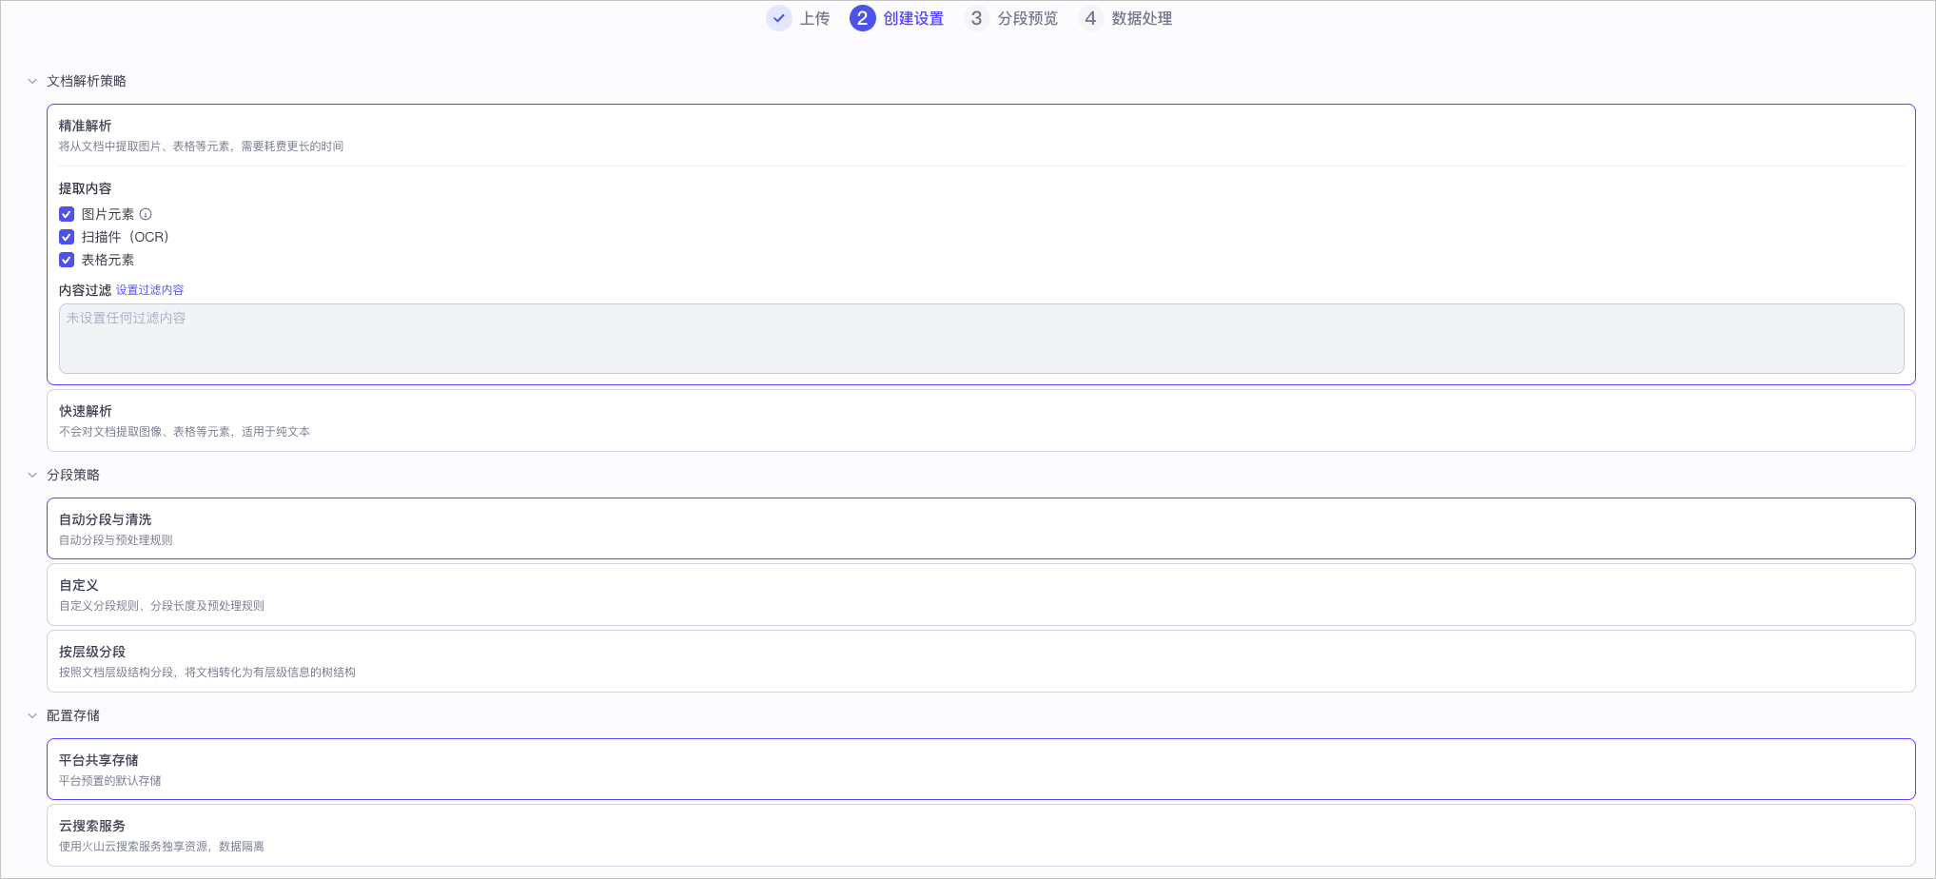Viewport: 1936px width, 879px height.
Task: Select the 云搜索服务 storage option
Action: (x=981, y=835)
